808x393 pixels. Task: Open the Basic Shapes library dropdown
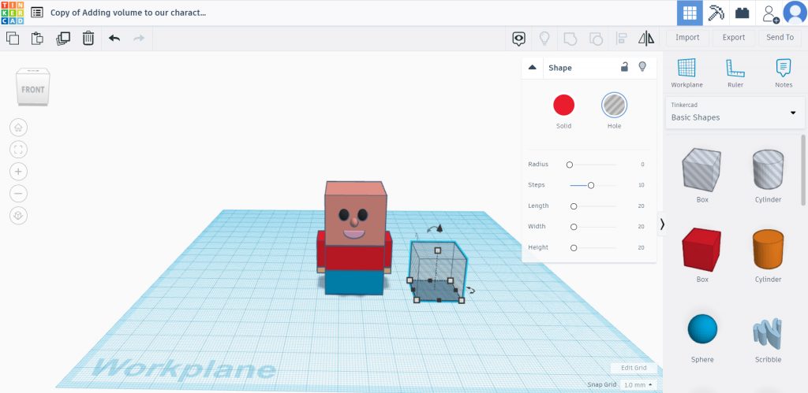(735, 112)
